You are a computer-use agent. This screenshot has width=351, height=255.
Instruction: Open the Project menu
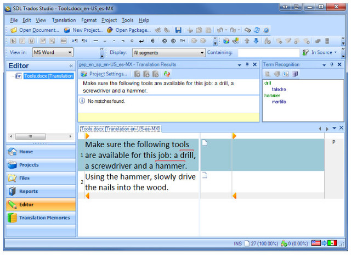pyautogui.click(x=109, y=20)
